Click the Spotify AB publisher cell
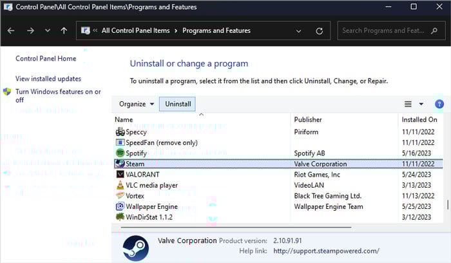This screenshot has height=263, width=451. tap(309, 153)
